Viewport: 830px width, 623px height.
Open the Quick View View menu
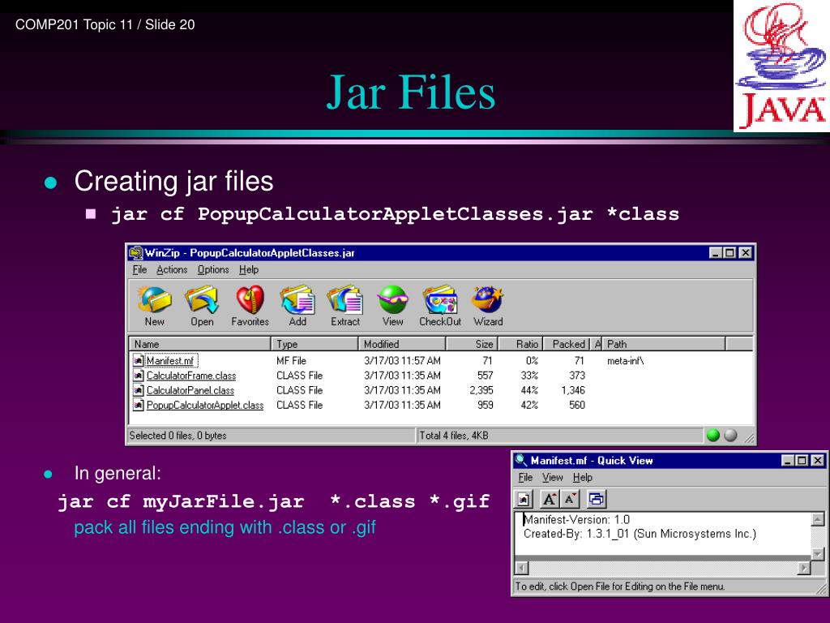tap(553, 477)
